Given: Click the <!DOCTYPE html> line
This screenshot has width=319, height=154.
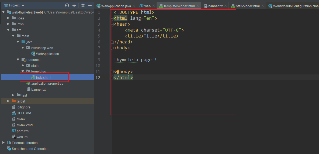Looking at the screenshot, I should 134,12.
